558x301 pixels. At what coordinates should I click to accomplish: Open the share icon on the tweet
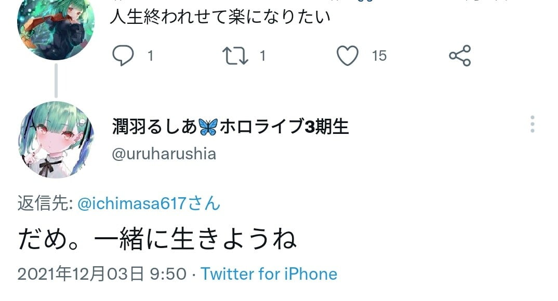pos(460,56)
